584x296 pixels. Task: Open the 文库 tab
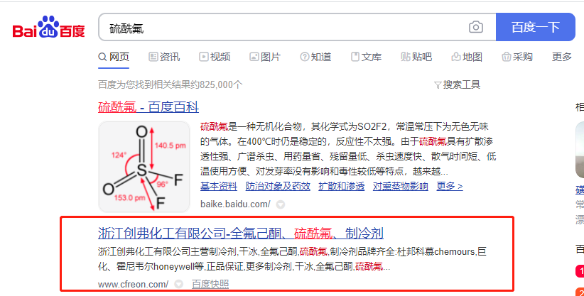(x=366, y=57)
